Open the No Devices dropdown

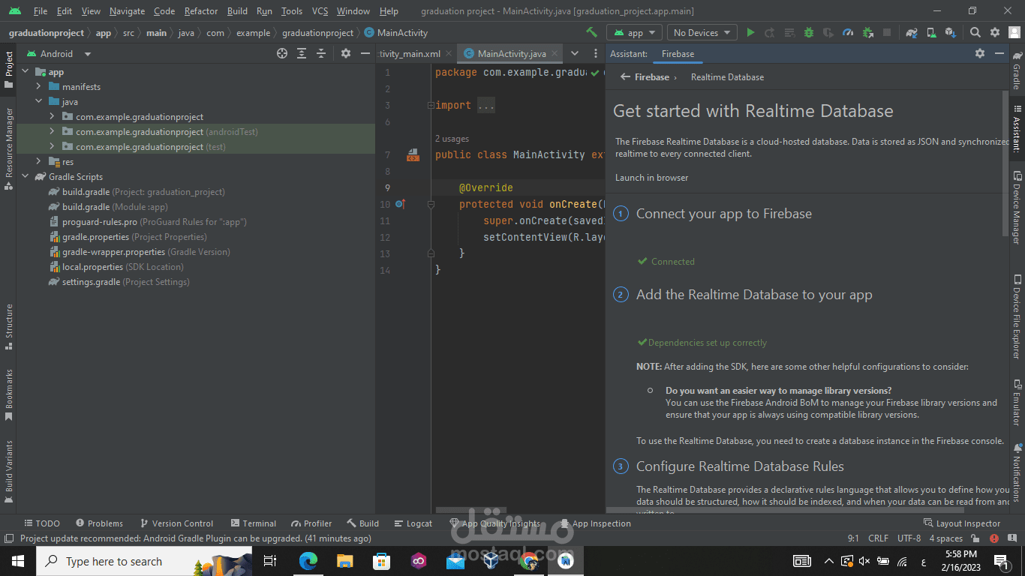(702, 33)
